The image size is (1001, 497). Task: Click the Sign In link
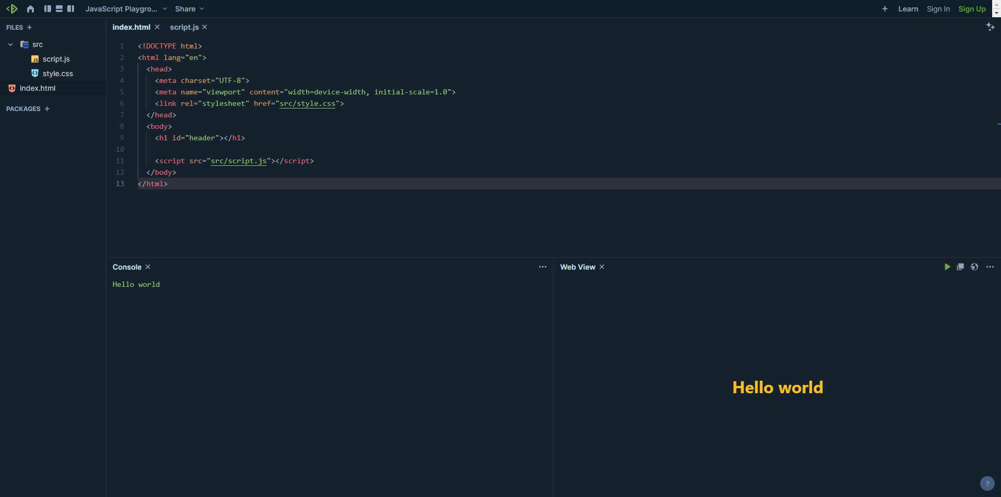tap(938, 9)
